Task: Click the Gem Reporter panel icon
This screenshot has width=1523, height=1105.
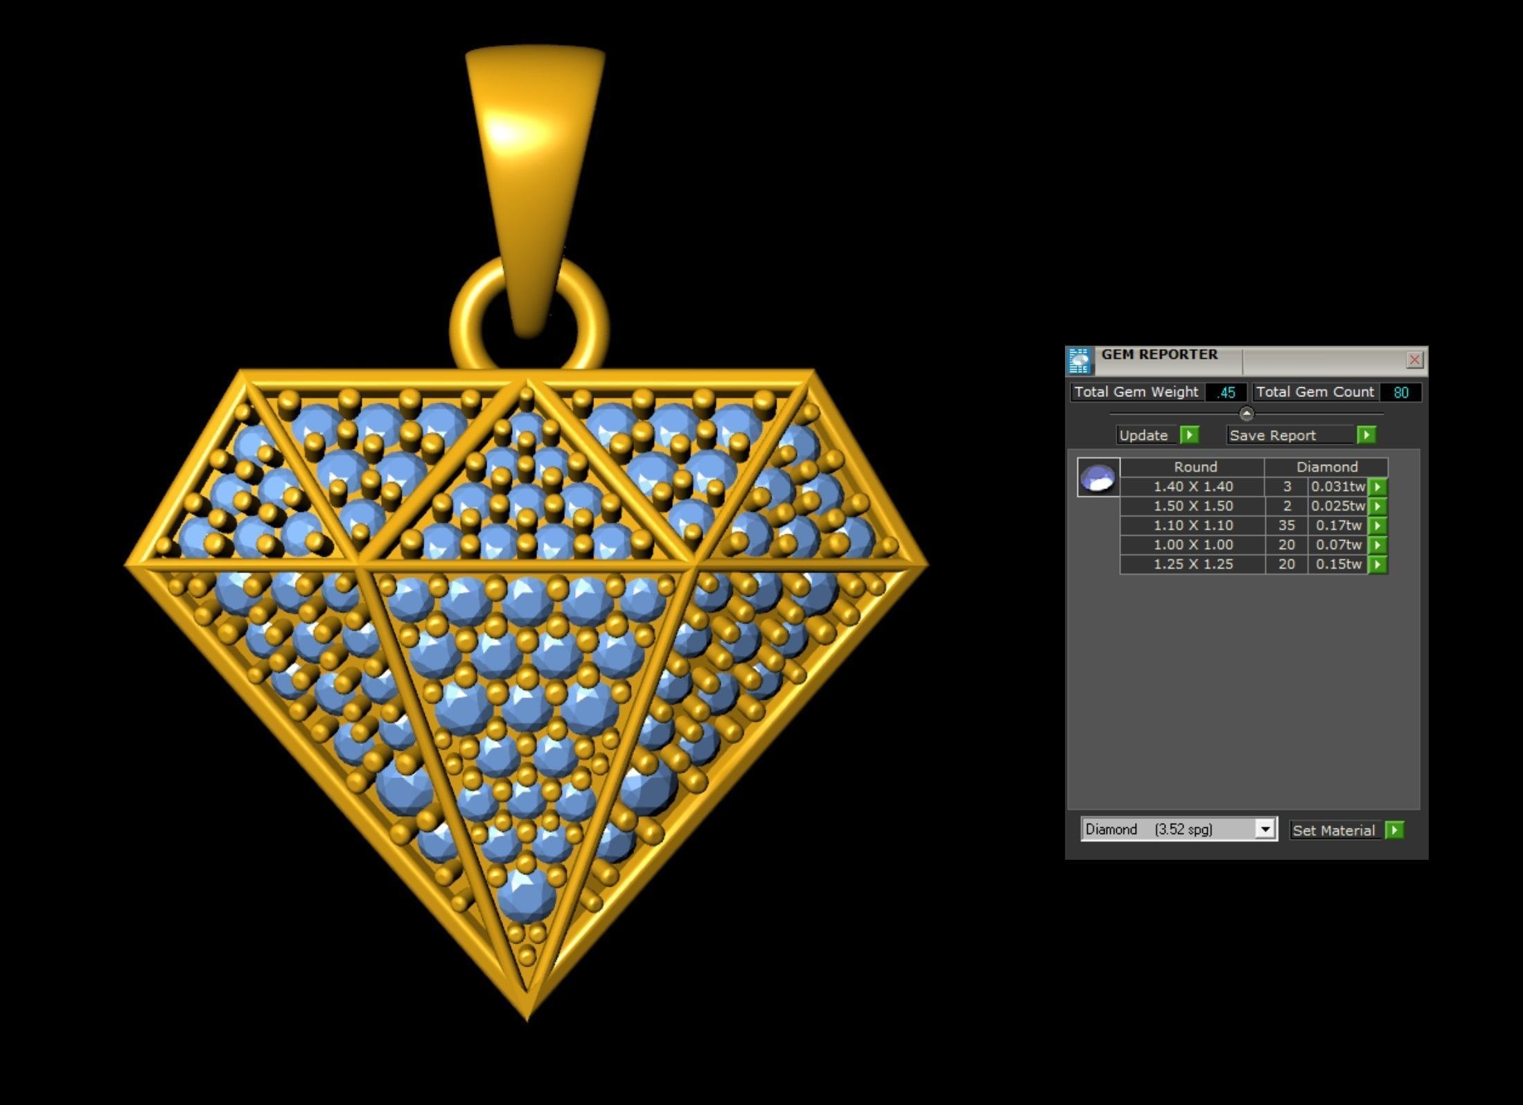Action: click(1079, 361)
